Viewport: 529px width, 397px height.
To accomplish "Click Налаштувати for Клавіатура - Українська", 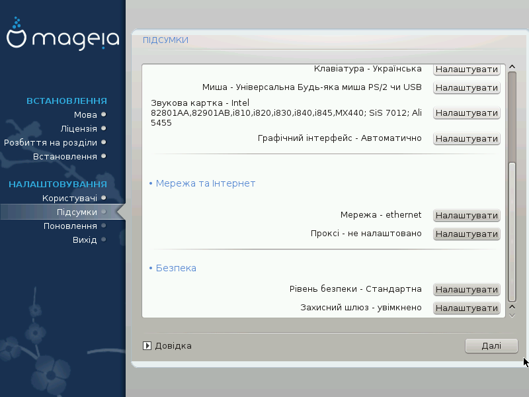I will (467, 69).
